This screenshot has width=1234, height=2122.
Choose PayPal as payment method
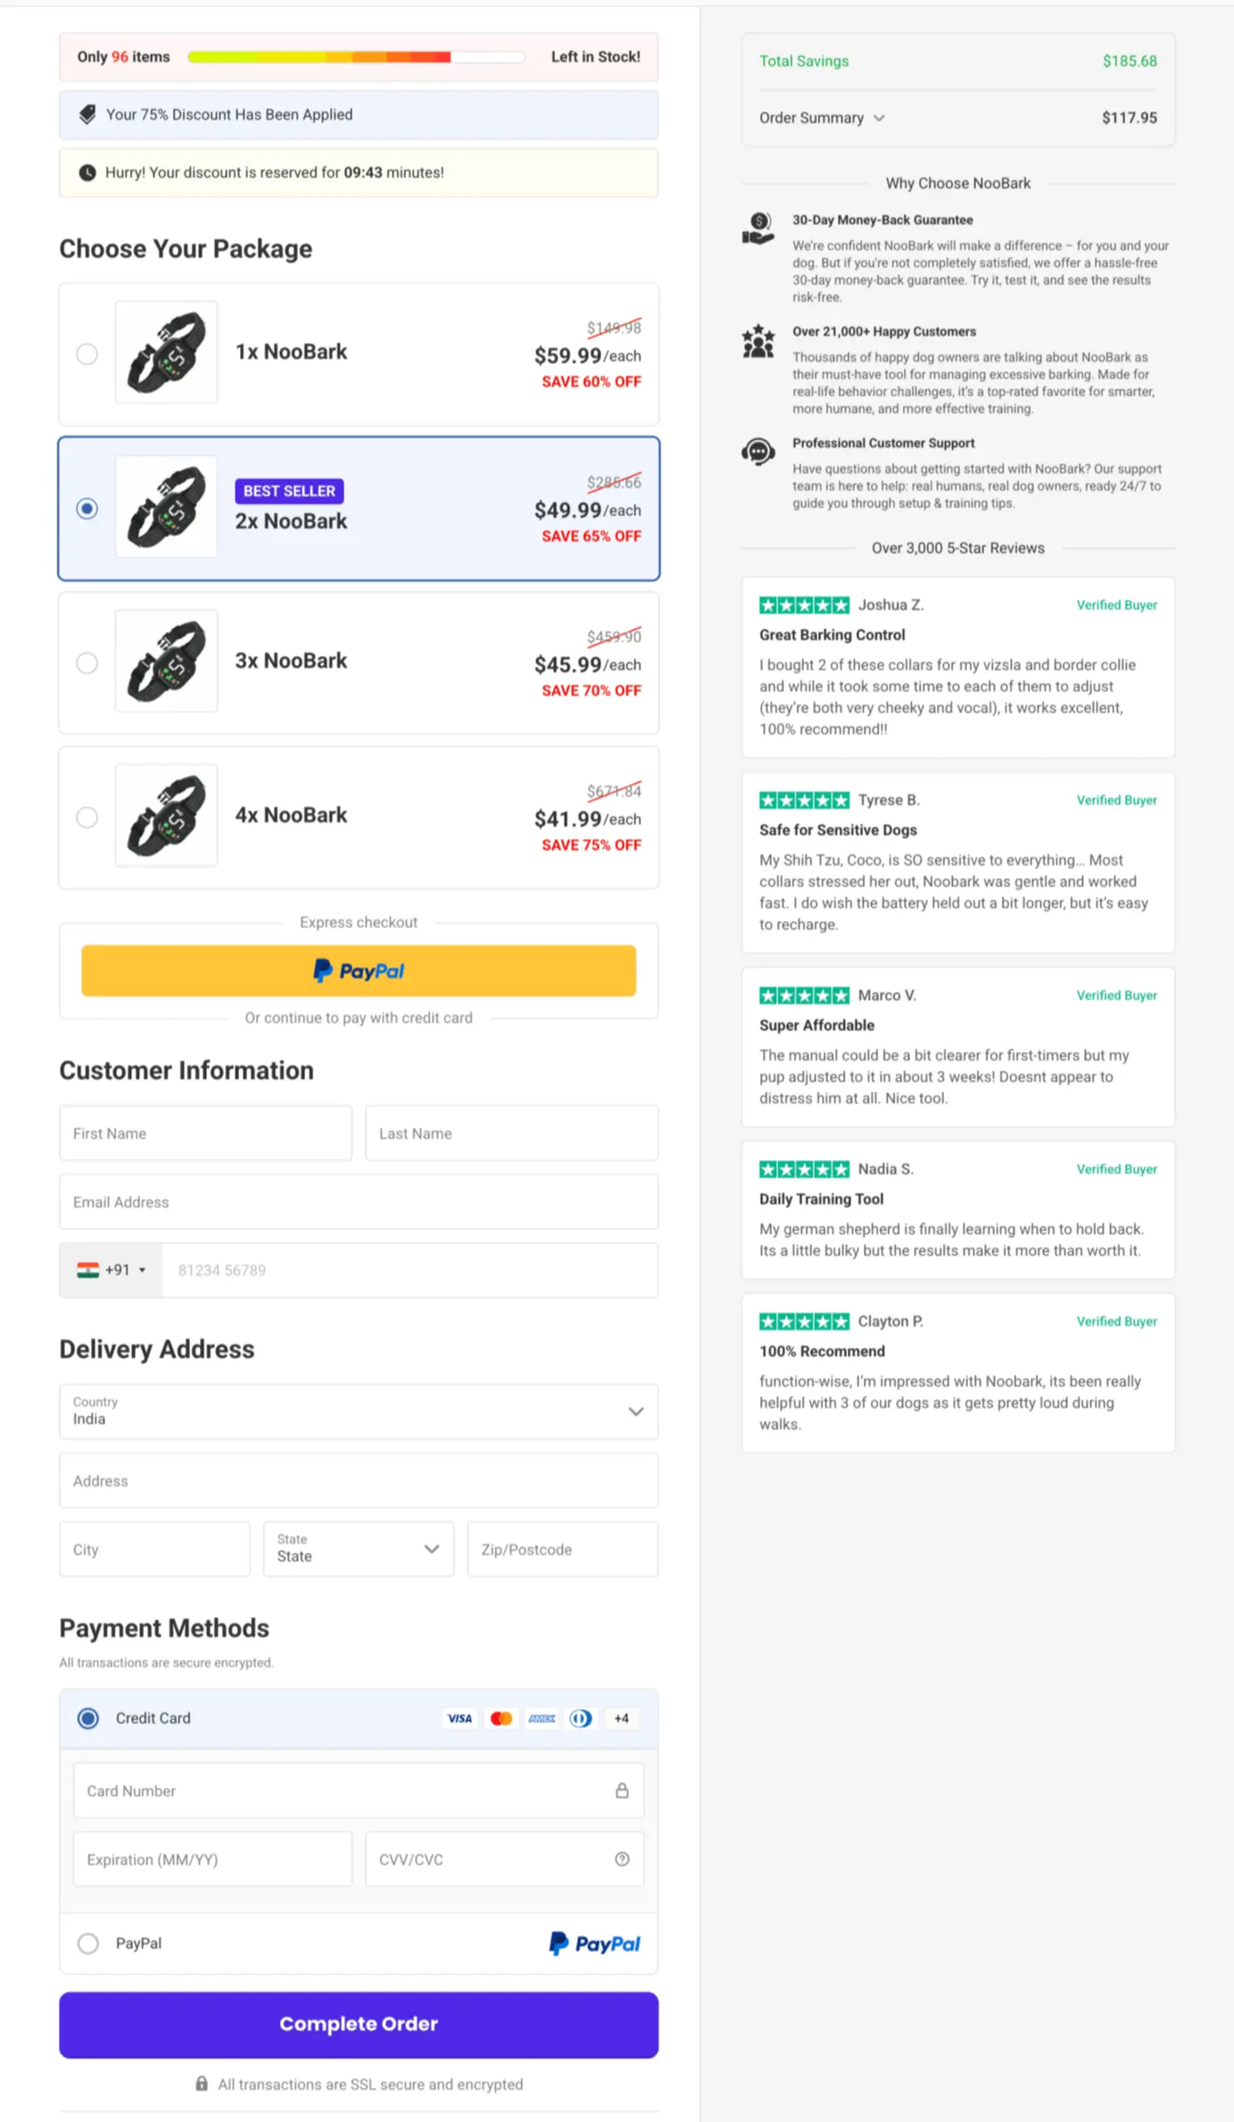point(87,1944)
